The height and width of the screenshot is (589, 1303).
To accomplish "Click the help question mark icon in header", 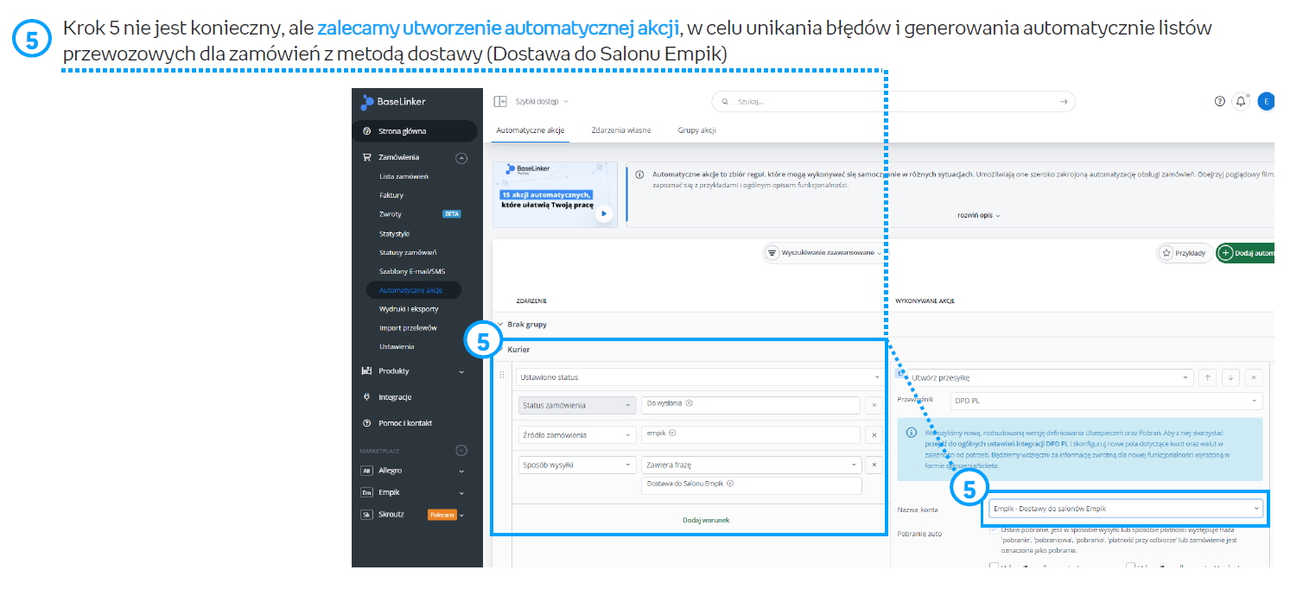I will [x=1219, y=102].
